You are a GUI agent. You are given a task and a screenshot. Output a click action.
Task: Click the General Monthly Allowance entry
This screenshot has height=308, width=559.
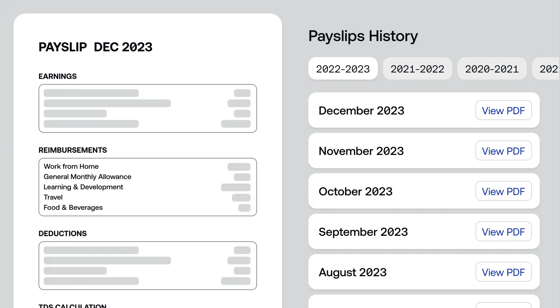tap(87, 176)
